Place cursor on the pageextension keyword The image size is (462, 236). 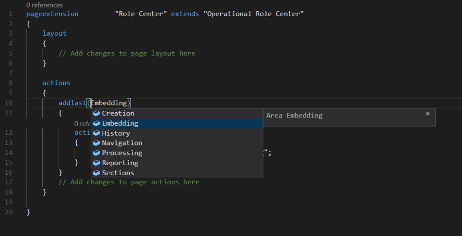(x=52, y=14)
